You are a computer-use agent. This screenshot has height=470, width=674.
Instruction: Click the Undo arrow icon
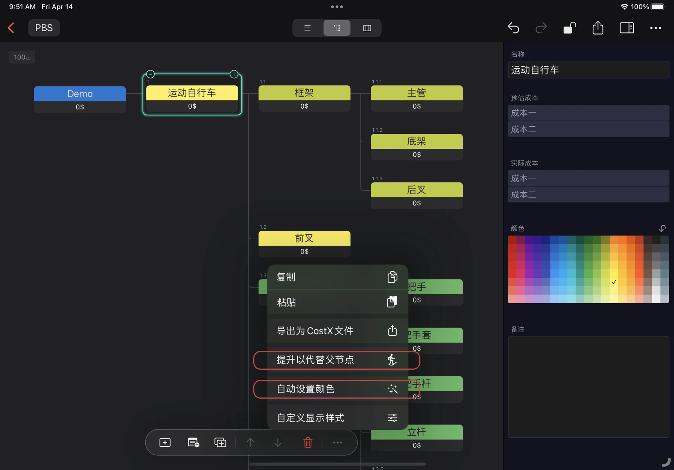click(513, 28)
